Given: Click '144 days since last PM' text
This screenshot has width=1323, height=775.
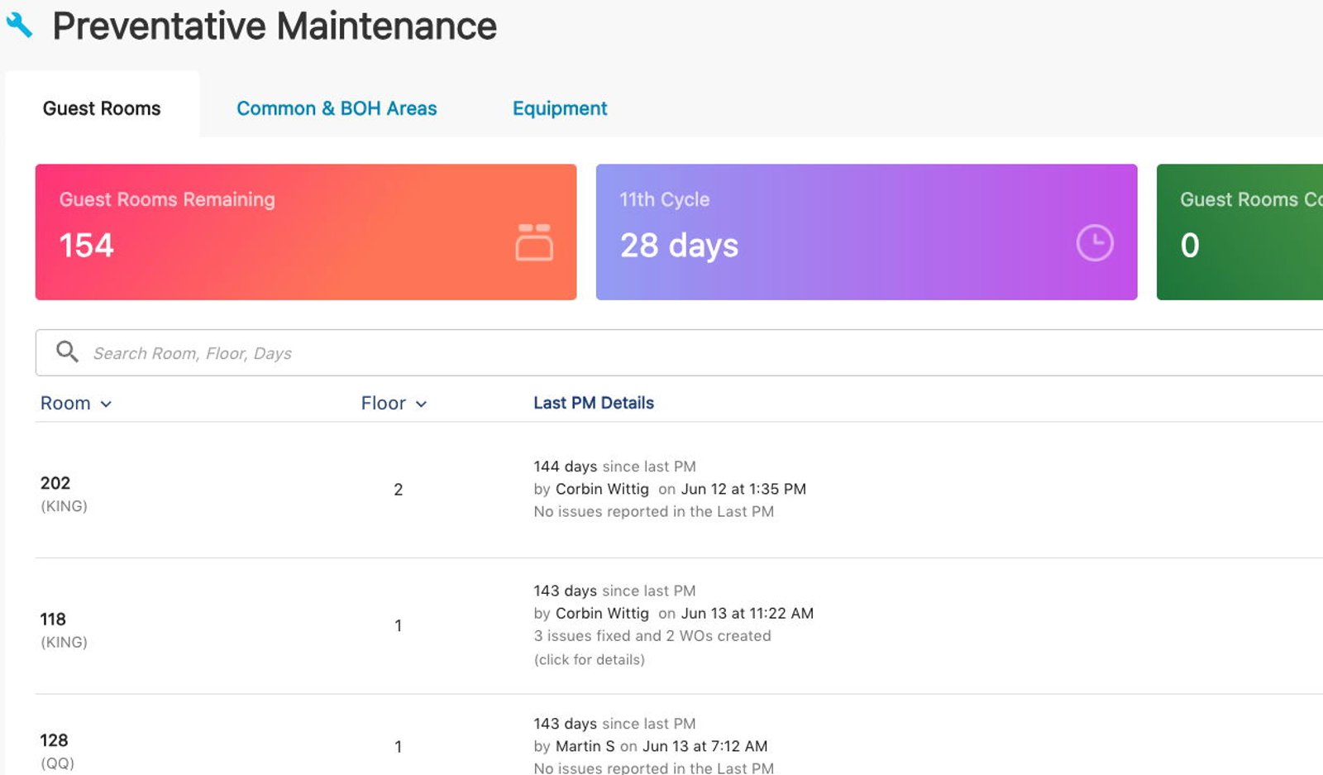Looking at the screenshot, I should point(614,466).
